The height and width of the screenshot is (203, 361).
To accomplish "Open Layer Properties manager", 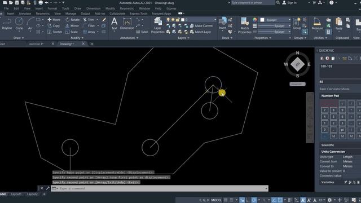I will click(x=158, y=25).
